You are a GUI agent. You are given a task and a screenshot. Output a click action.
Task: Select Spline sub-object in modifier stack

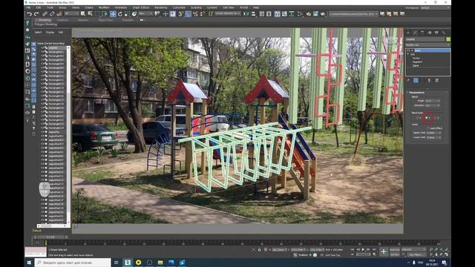[416, 65]
